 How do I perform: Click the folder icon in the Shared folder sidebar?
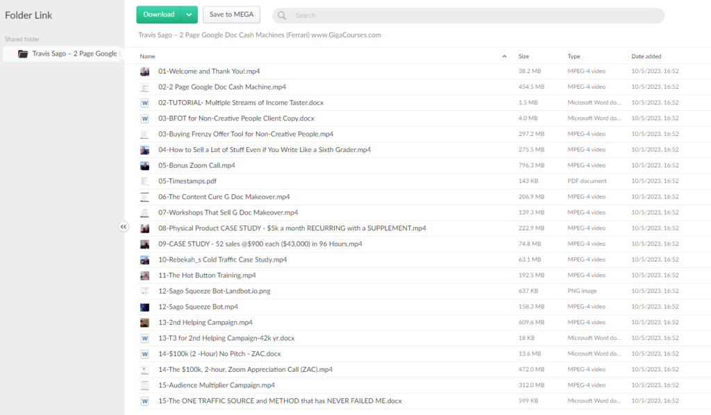[x=23, y=53]
